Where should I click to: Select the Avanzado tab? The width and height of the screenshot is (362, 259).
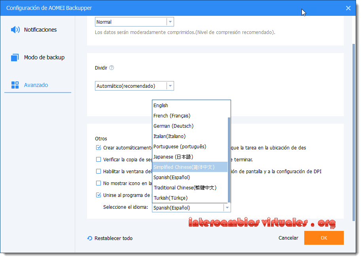pos(38,85)
